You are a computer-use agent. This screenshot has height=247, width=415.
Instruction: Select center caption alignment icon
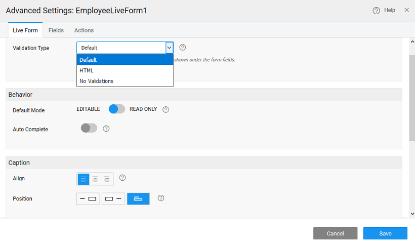tap(95, 179)
